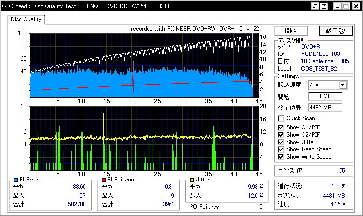
Task: Select the Disc Quality tab
Action: [x=26, y=19]
